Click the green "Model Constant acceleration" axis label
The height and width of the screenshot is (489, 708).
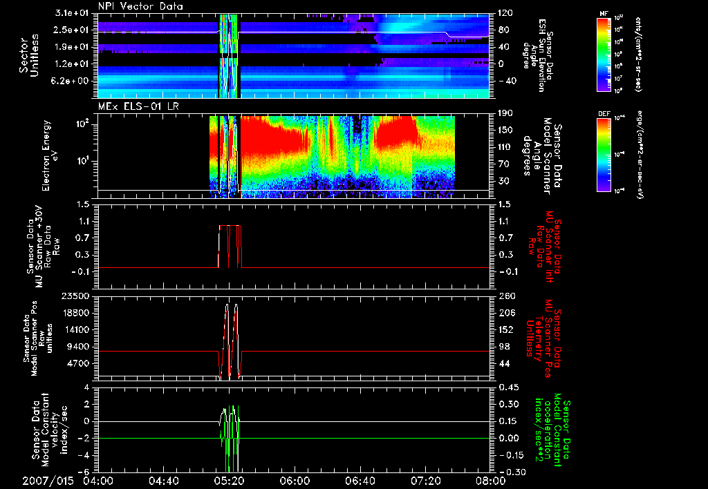[x=552, y=428]
